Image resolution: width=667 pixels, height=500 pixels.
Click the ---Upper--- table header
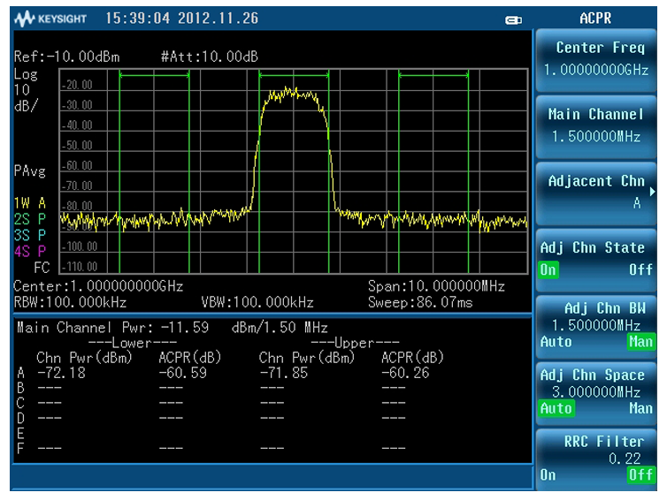coord(356,343)
